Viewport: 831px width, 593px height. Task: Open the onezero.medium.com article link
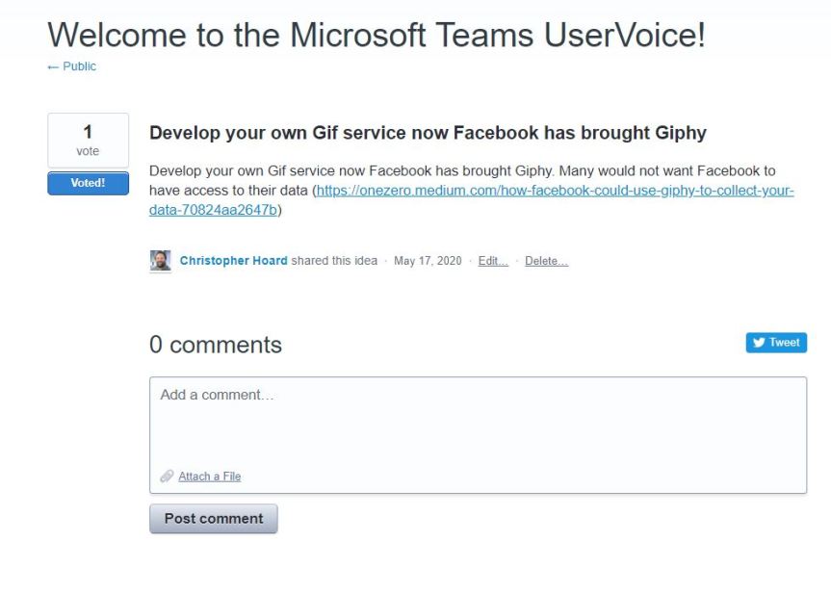(x=555, y=191)
